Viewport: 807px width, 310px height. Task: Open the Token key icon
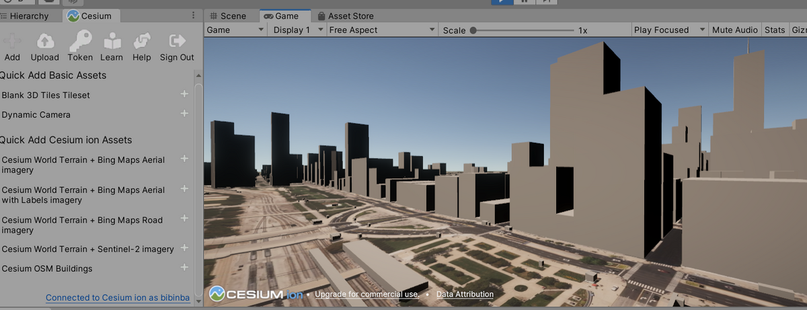pyautogui.click(x=80, y=41)
